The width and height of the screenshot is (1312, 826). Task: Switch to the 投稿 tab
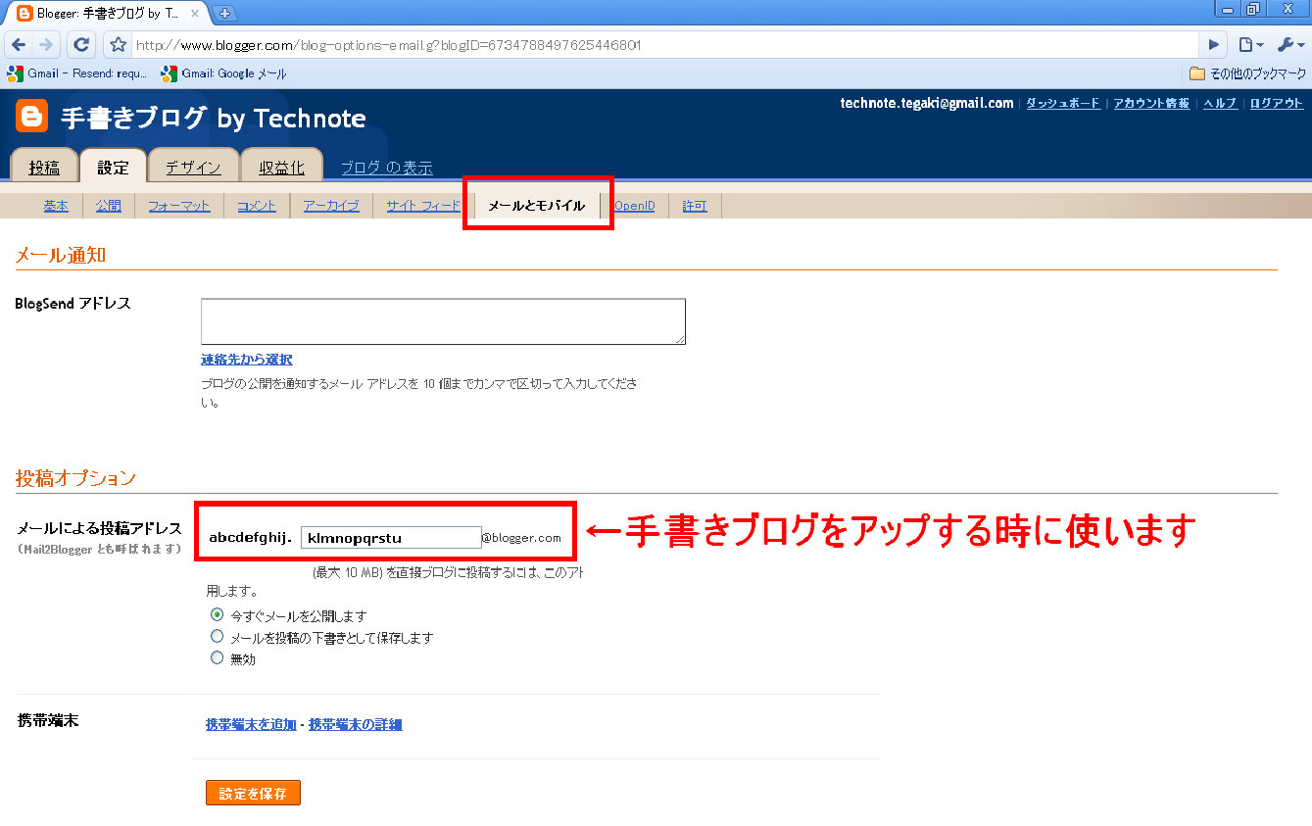coord(44,167)
